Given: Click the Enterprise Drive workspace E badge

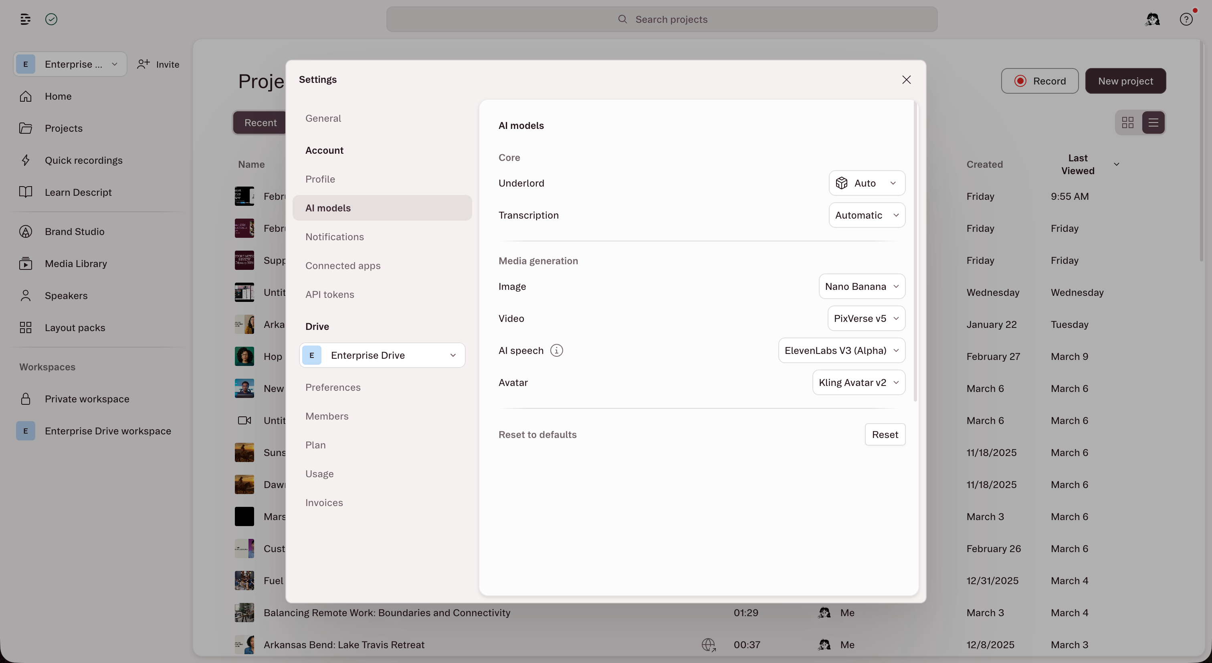Looking at the screenshot, I should 26,431.
